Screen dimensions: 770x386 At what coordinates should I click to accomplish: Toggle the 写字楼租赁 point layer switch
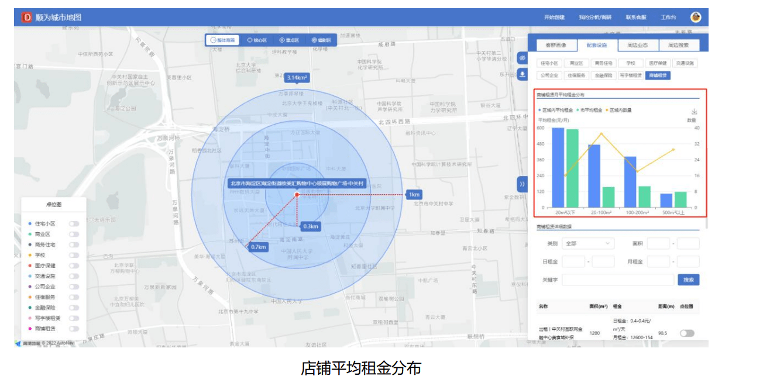point(74,318)
